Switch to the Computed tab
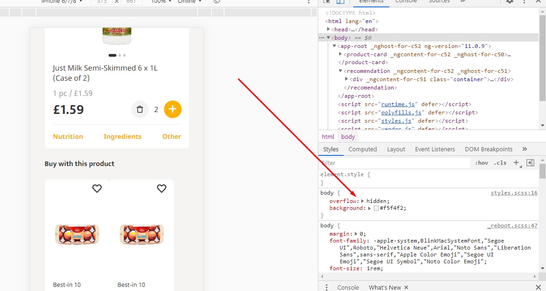Viewport: 546px width, 291px height. (363, 149)
